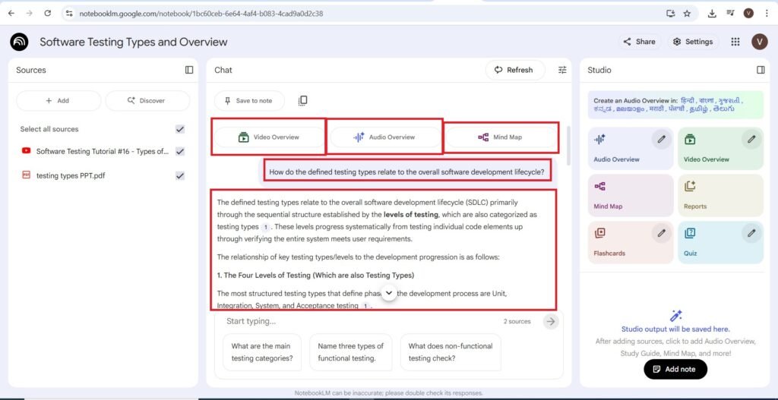Open the Mind Map tile in Studio
778x400 pixels.
coord(630,195)
